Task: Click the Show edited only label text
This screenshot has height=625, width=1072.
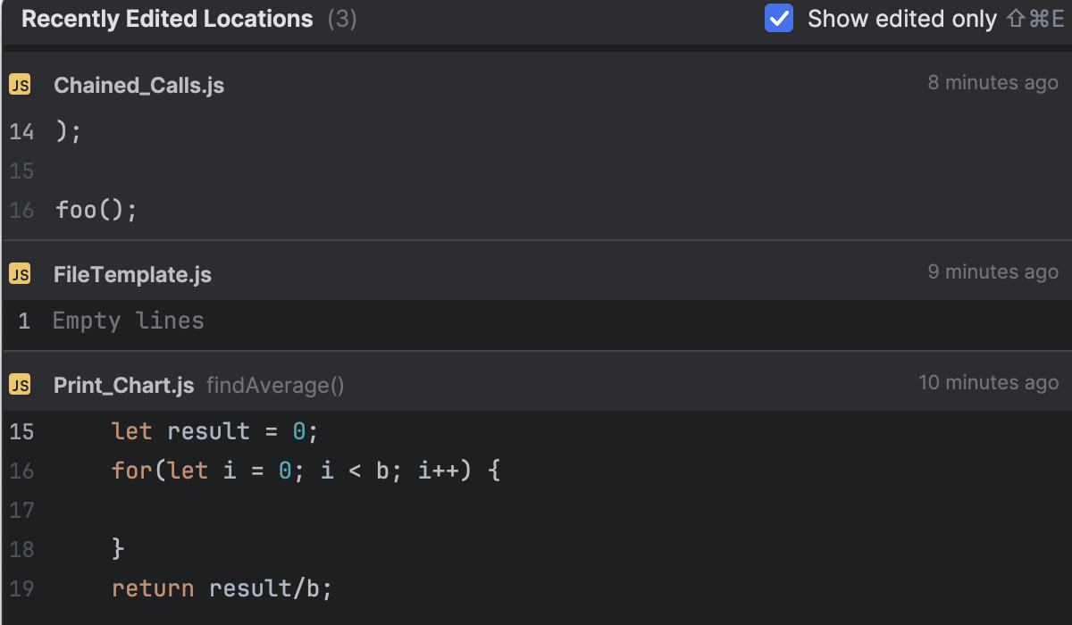Action: click(901, 18)
